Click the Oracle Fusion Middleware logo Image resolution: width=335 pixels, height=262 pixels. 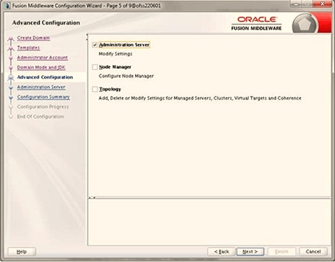256,23
